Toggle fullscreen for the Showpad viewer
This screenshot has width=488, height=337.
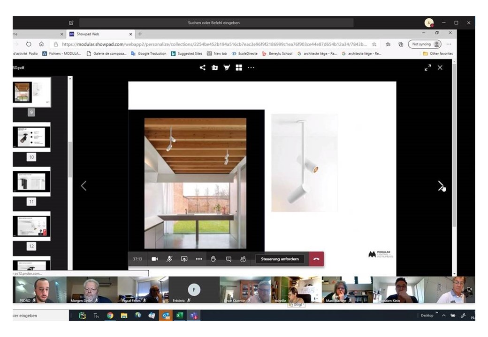pos(428,67)
